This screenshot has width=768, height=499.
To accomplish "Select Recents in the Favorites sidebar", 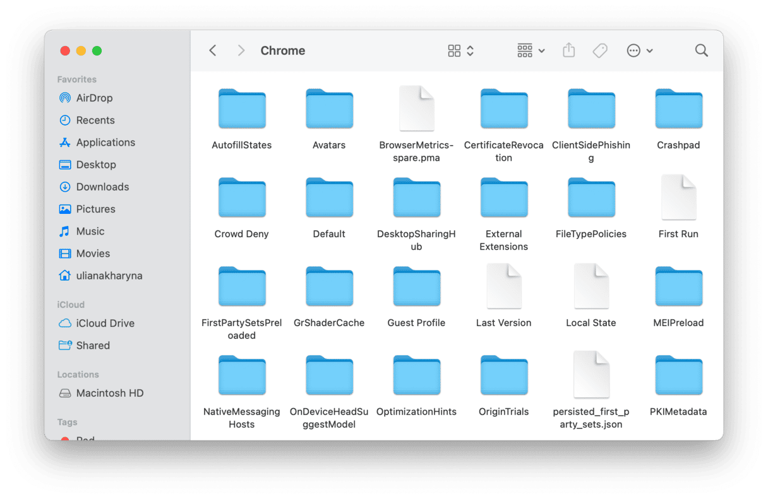I will click(95, 120).
